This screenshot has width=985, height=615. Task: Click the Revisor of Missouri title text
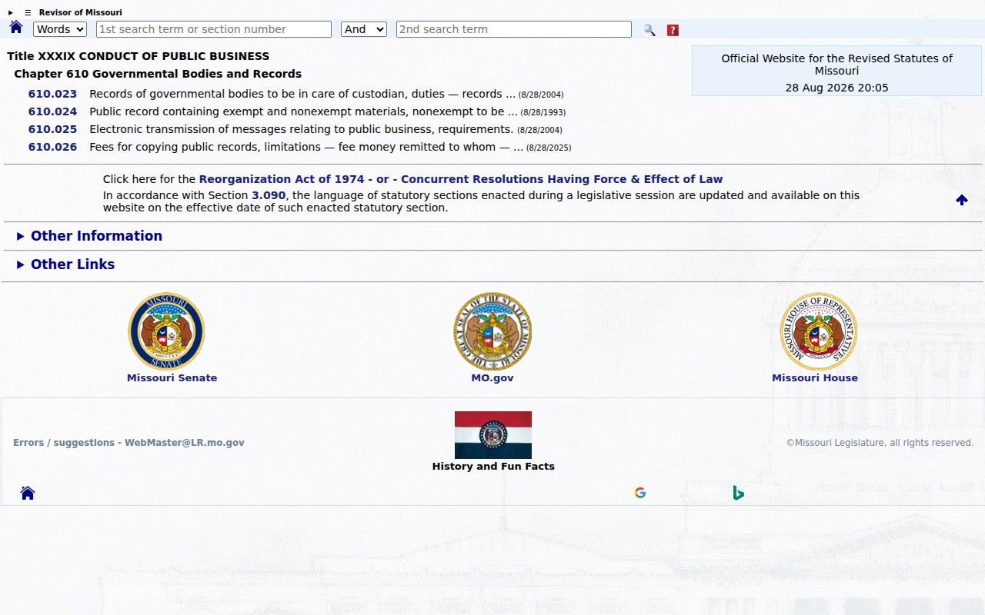tap(81, 12)
